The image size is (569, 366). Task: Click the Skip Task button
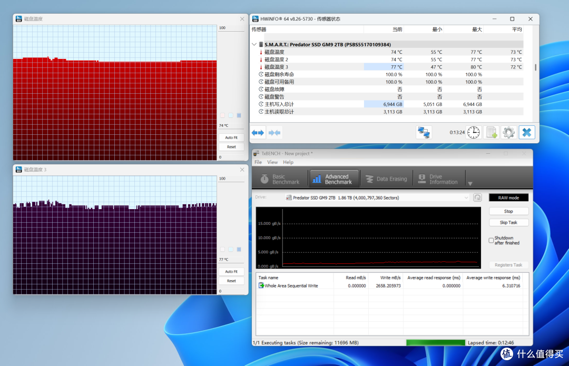click(x=508, y=222)
